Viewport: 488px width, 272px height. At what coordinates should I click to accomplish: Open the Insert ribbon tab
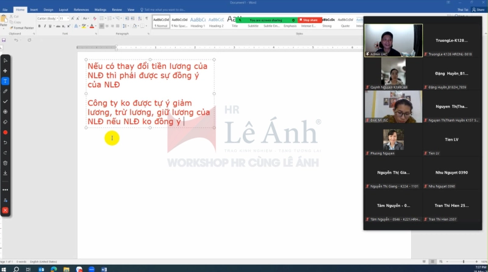coord(34,10)
